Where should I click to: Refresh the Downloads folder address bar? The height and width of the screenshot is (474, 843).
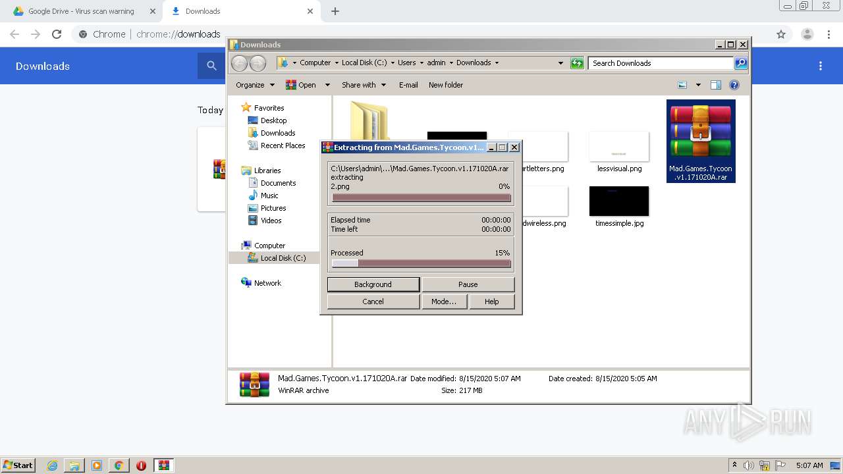click(x=577, y=63)
